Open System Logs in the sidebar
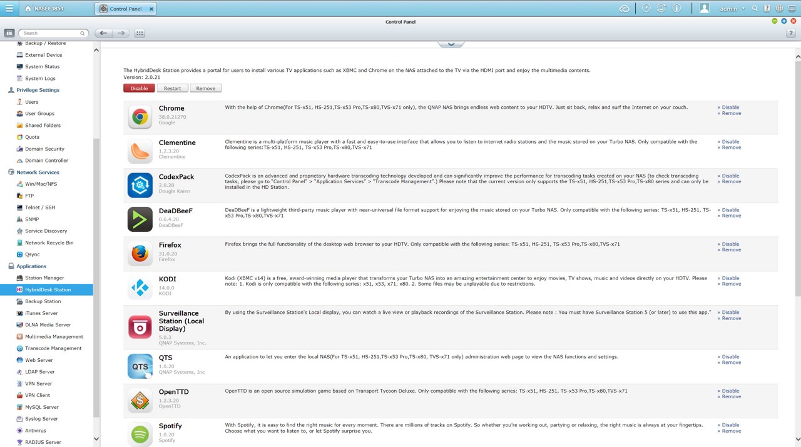 tap(40, 78)
